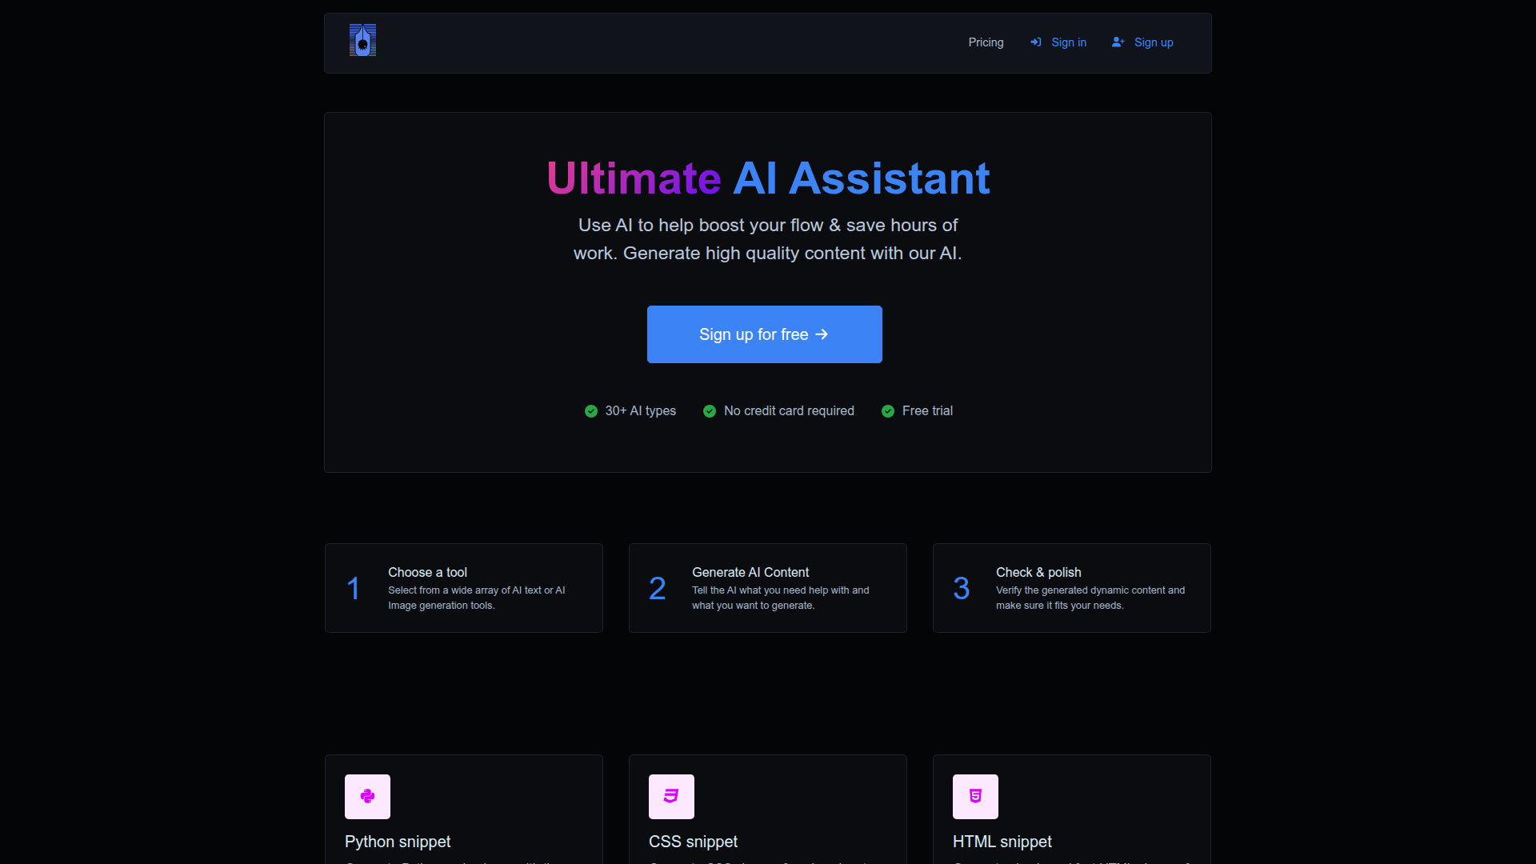The width and height of the screenshot is (1536, 864).
Task: Select the Check & polish step card
Action: [1072, 588]
